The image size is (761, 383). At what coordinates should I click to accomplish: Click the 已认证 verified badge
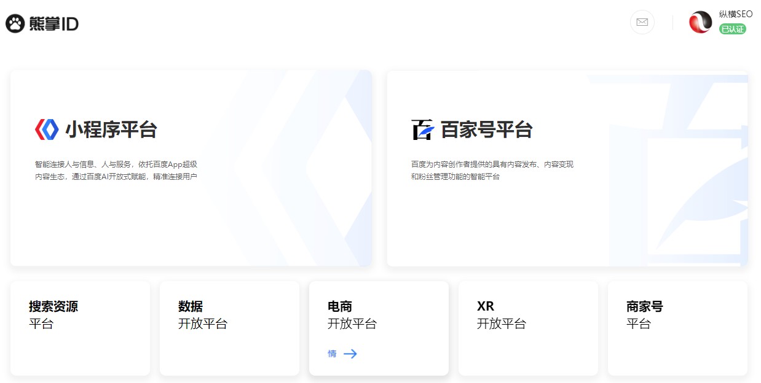pos(733,29)
